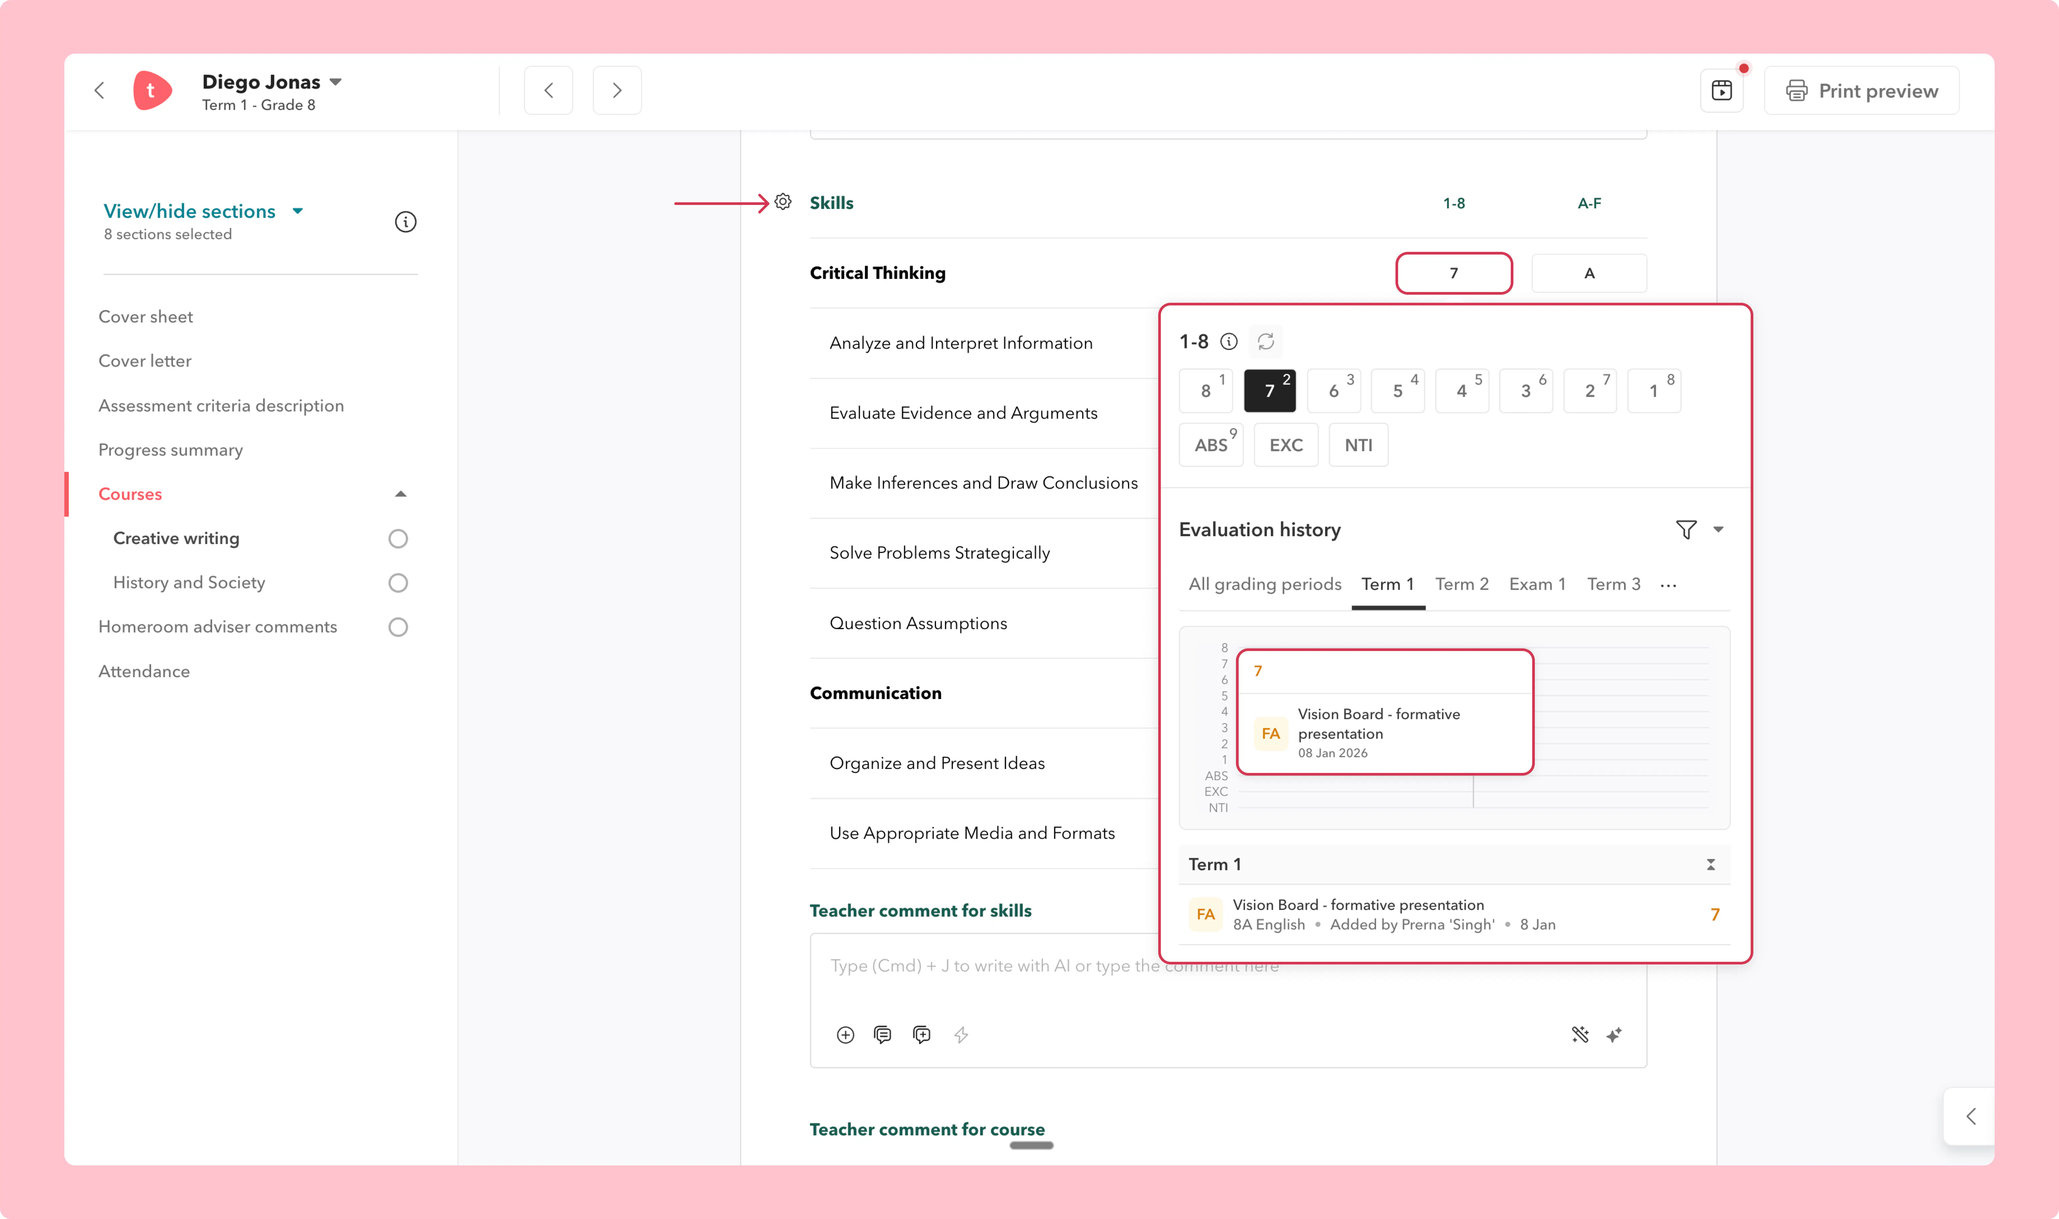Select grade 5 in the 1-8 scale
The image size is (2059, 1219).
point(1398,391)
